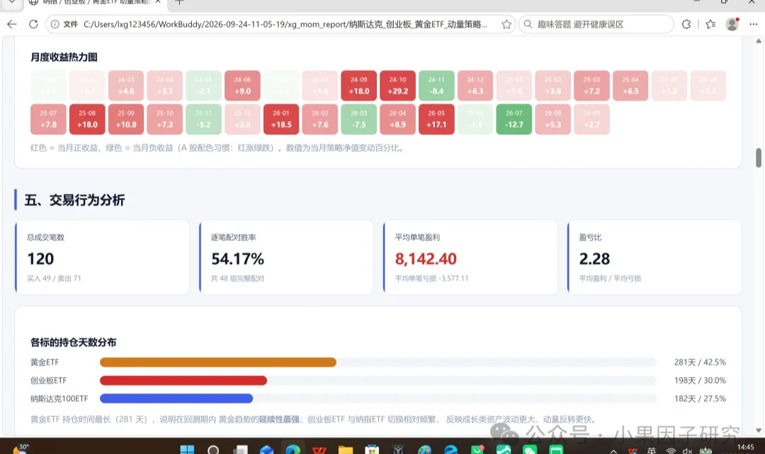Click the win rate value 54.17%
Screen dimensions: 765x454
[237, 259]
